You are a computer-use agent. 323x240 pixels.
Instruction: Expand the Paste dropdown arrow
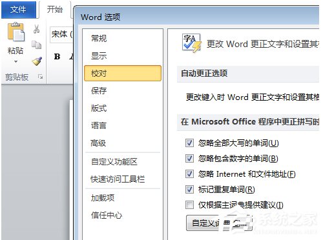16,62
